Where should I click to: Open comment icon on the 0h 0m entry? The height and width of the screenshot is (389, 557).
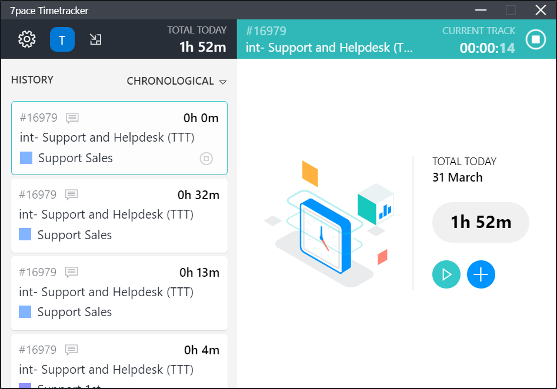[72, 118]
